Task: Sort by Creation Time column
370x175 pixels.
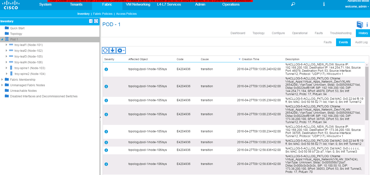Action: pos(250,59)
